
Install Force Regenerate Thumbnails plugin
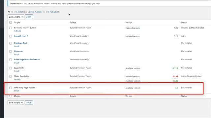tap(17, 63)
